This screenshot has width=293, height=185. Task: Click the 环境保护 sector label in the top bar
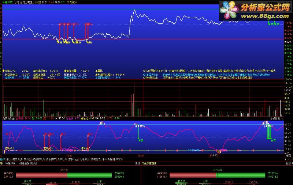[x=72, y=2]
